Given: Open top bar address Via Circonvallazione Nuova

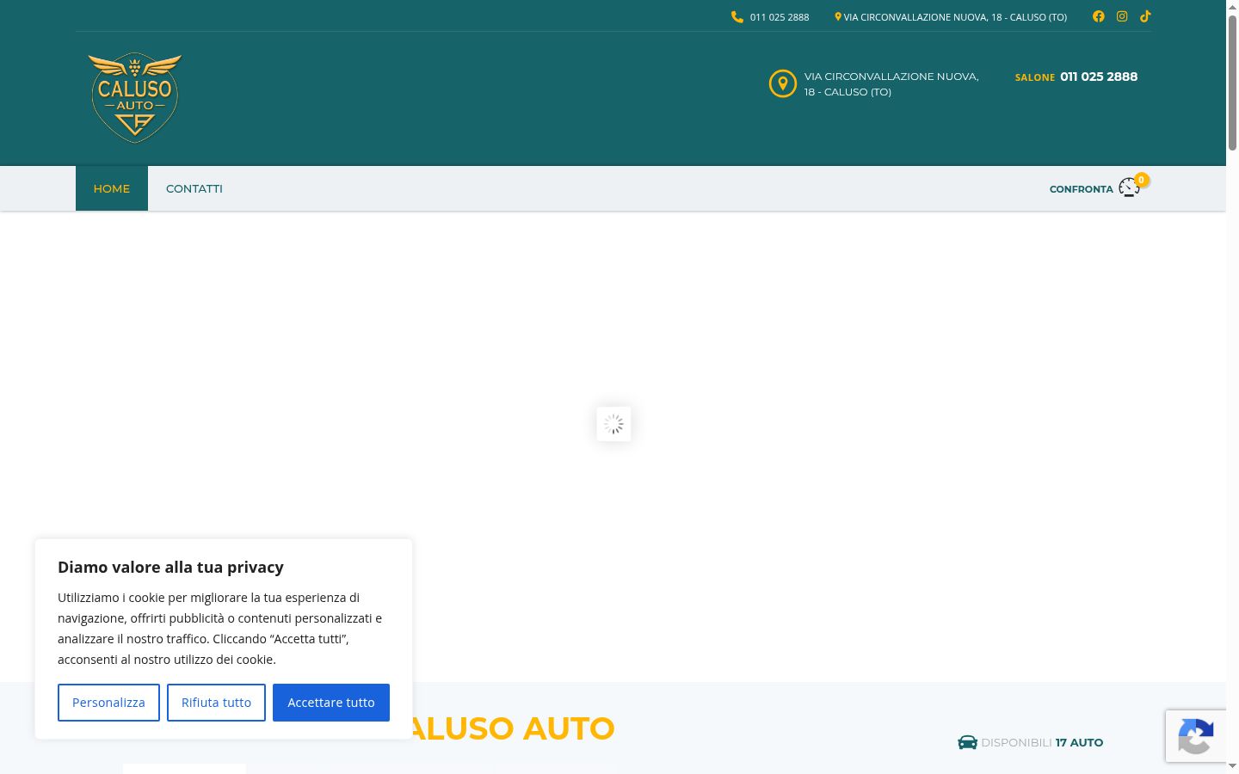Looking at the screenshot, I should point(955,17).
